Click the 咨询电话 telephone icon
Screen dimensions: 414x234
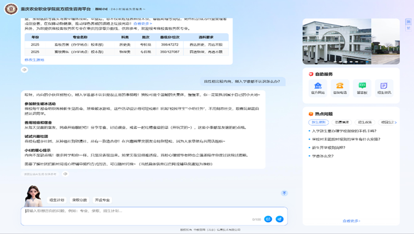340,87
